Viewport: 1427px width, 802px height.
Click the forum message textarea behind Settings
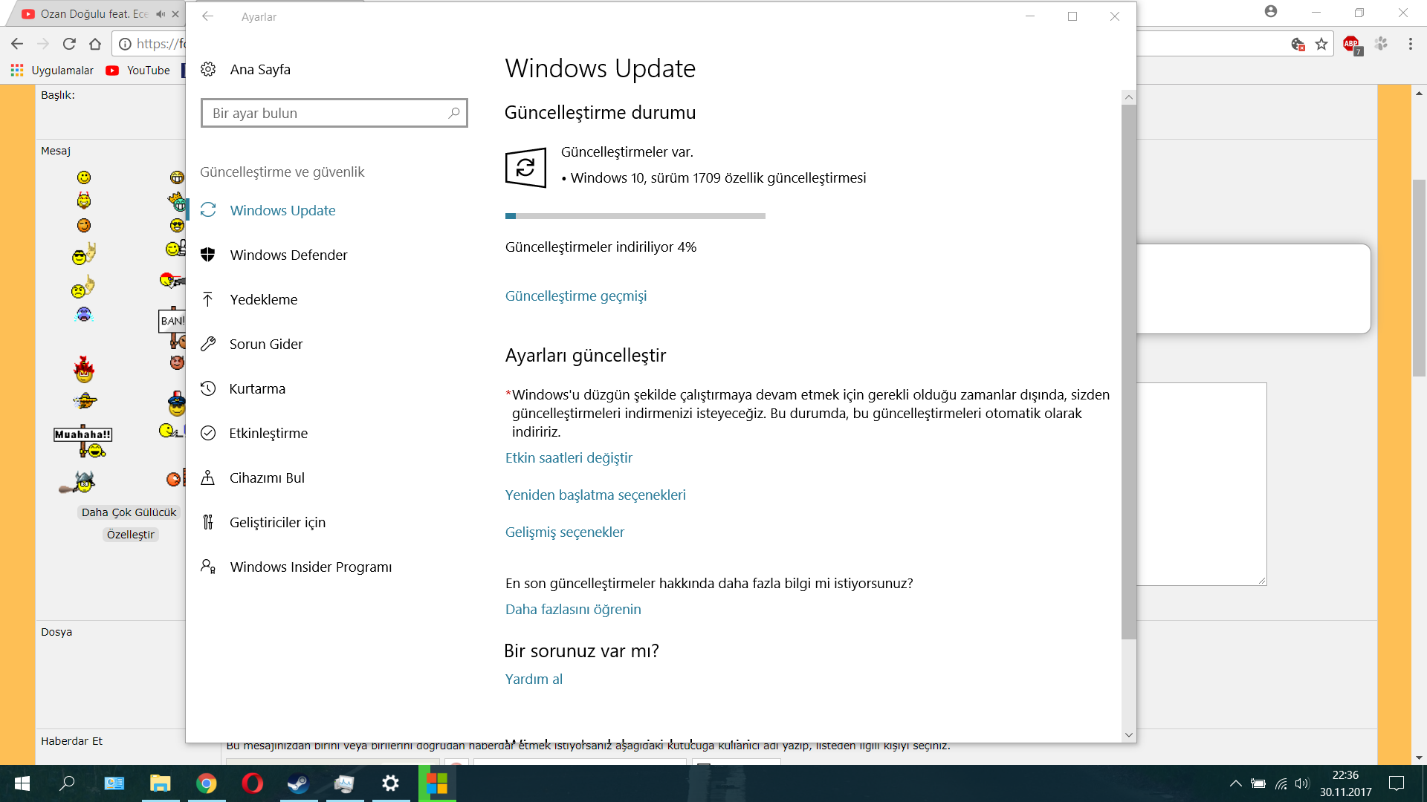point(1202,484)
